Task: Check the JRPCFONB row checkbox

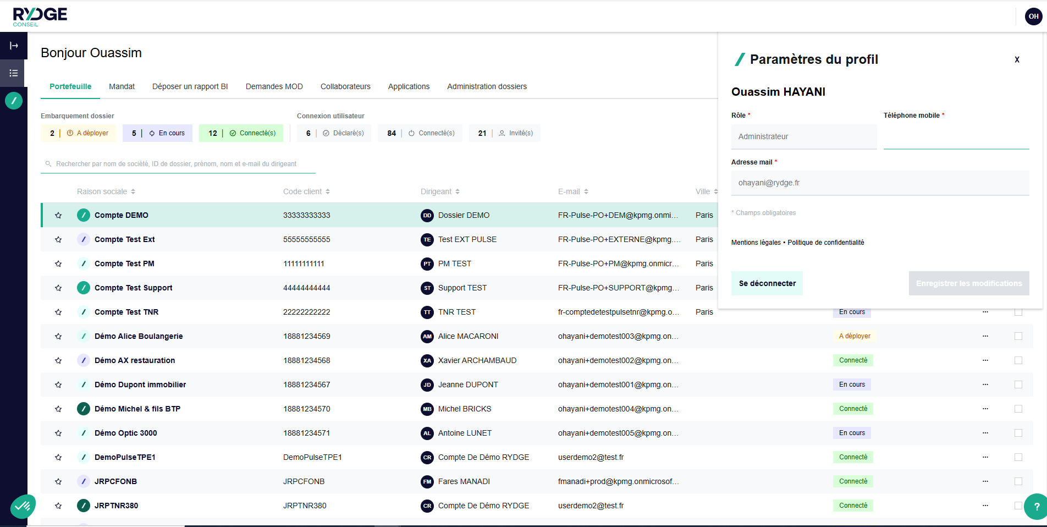Action: pos(1018,481)
